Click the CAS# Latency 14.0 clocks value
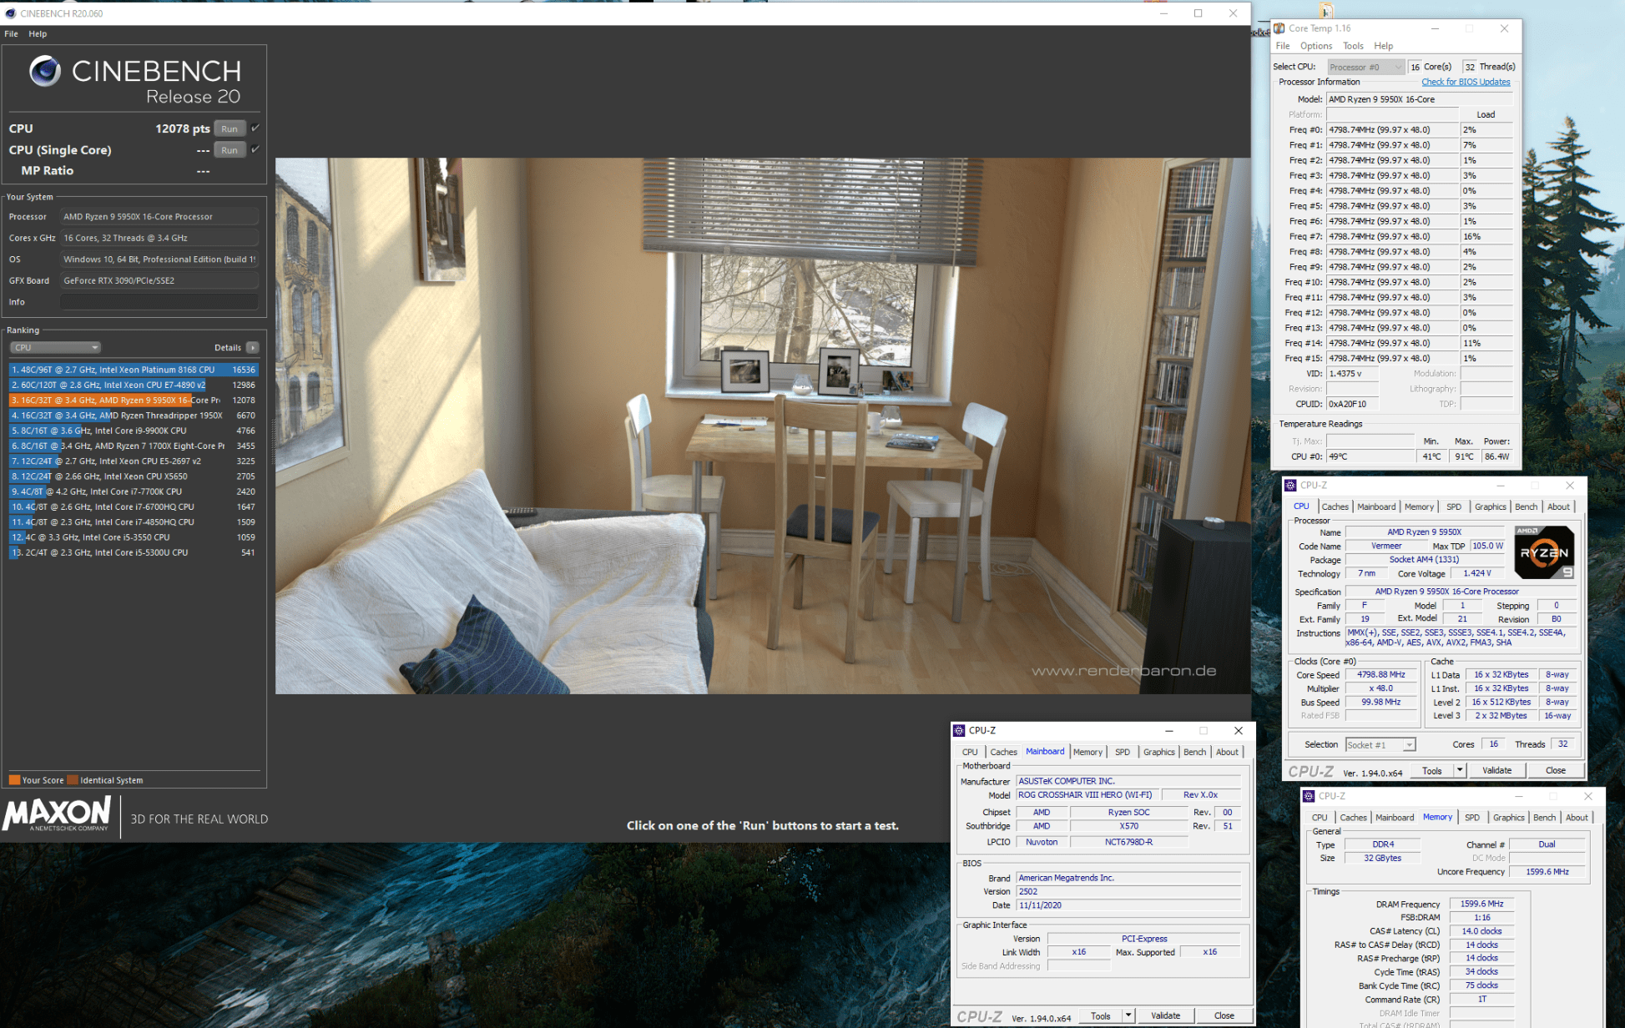The width and height of the screenshot is (1625, 1028). tap(1481, 931)
